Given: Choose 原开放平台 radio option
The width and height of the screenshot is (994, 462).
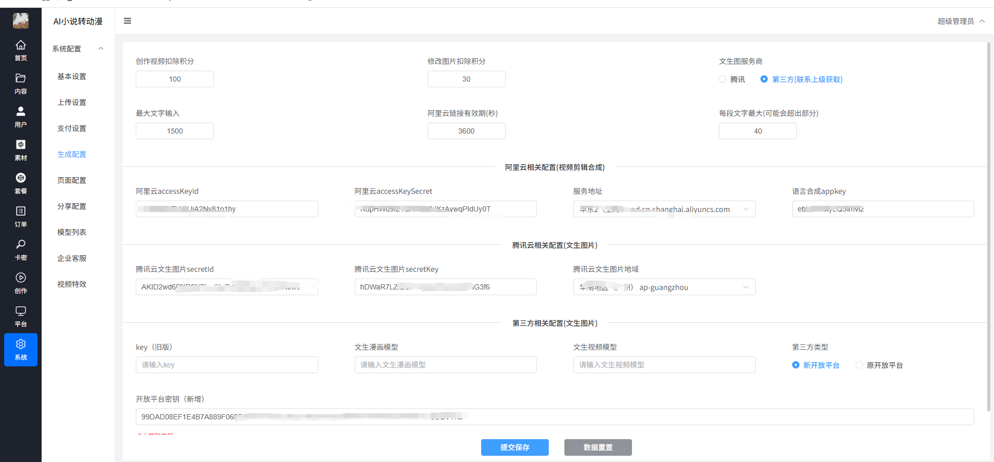Looking at the screenshot, I should [x=879, y=365].
